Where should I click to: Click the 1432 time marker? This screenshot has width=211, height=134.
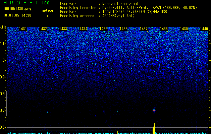(43, 29)
